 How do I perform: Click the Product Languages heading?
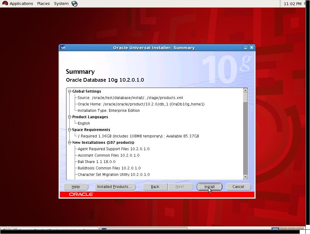(x=90, y=117)
